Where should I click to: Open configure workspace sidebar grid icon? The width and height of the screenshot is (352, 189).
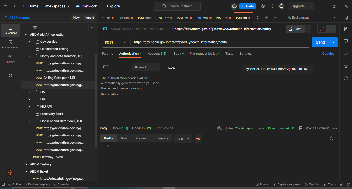10,75
